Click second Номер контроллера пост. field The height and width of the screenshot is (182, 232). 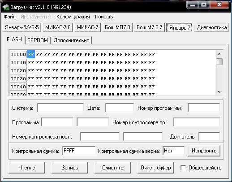click(x=143, y=136)
